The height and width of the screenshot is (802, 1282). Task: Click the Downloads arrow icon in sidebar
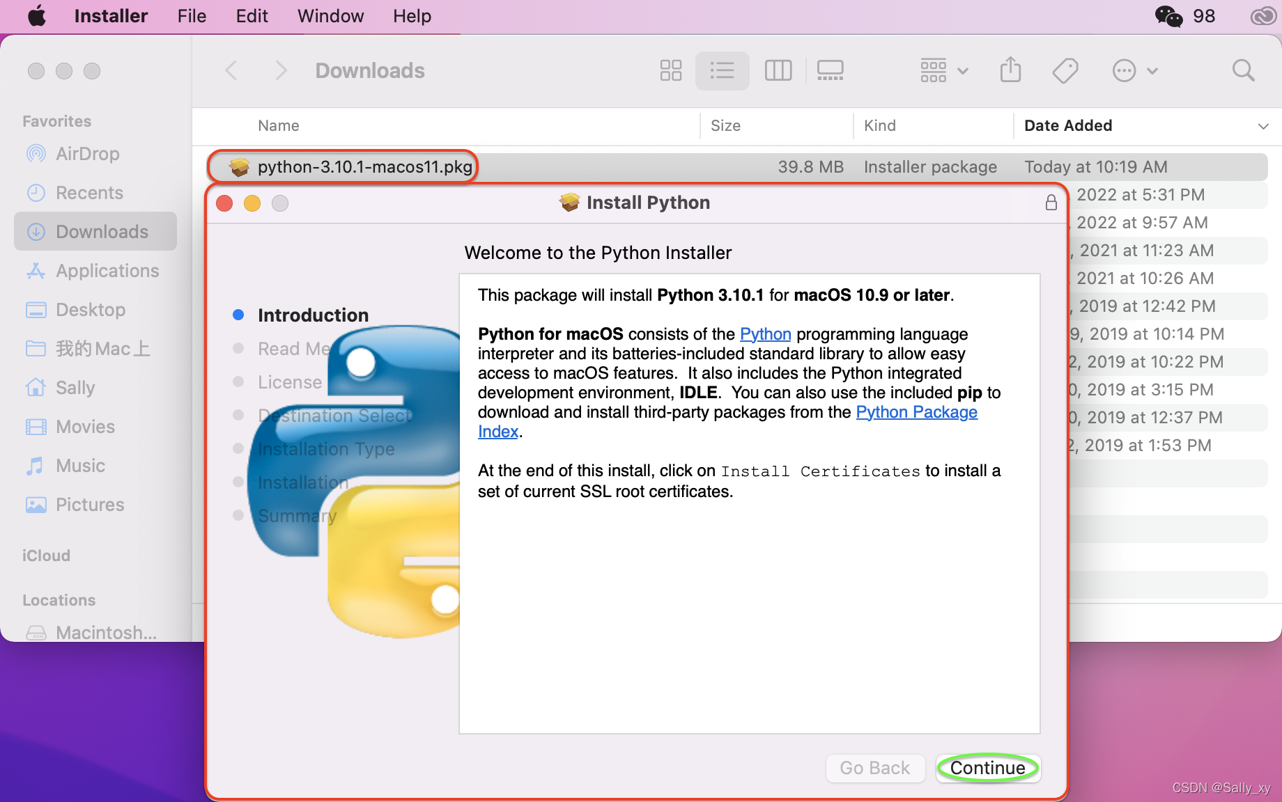pos(36,232)
